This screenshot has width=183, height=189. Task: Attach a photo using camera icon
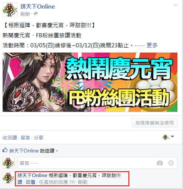coord(160,163)
